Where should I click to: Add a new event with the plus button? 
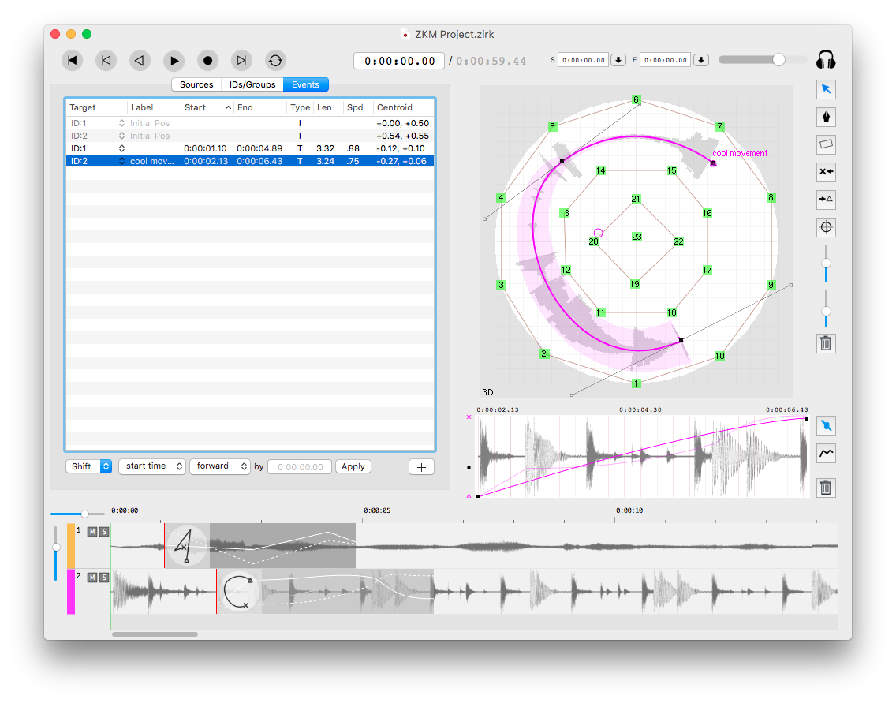point(421,467)
